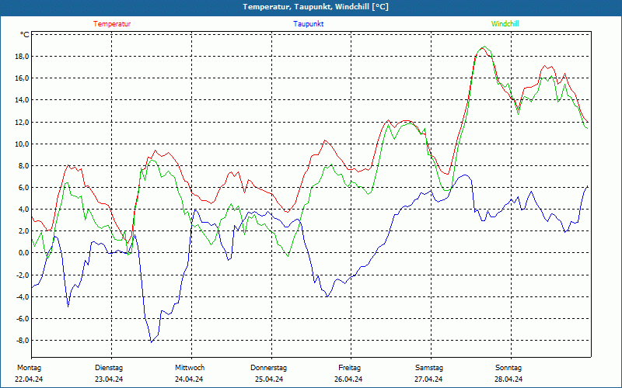Click the date 24.04.24
This screenshot has height=388, width=622.
point(189,379)
